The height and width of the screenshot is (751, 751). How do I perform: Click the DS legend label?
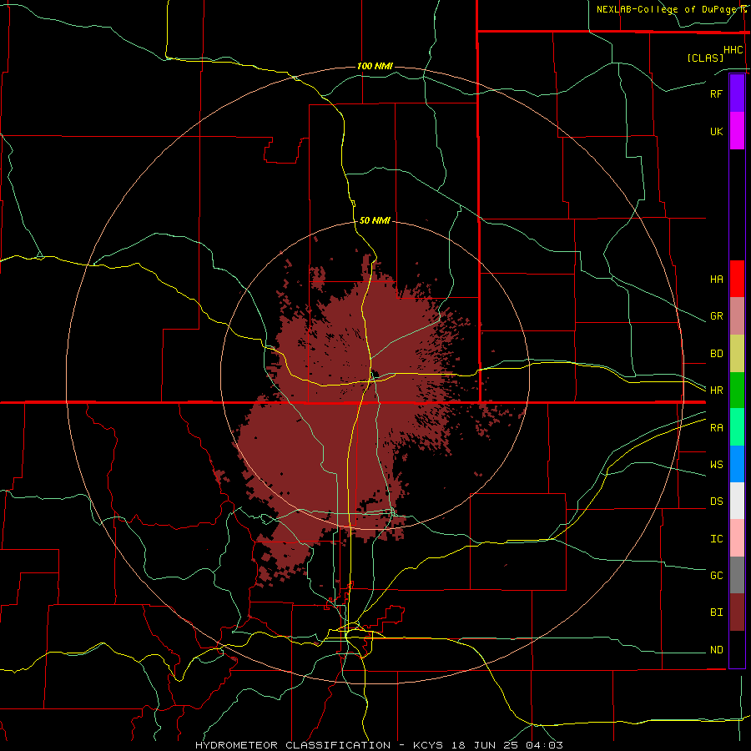[716, 502]
